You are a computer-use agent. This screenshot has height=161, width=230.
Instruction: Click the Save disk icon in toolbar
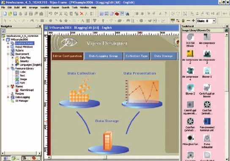click(15, 14)
